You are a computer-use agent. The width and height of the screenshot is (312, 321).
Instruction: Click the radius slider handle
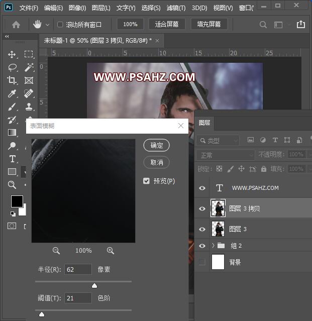94,286
